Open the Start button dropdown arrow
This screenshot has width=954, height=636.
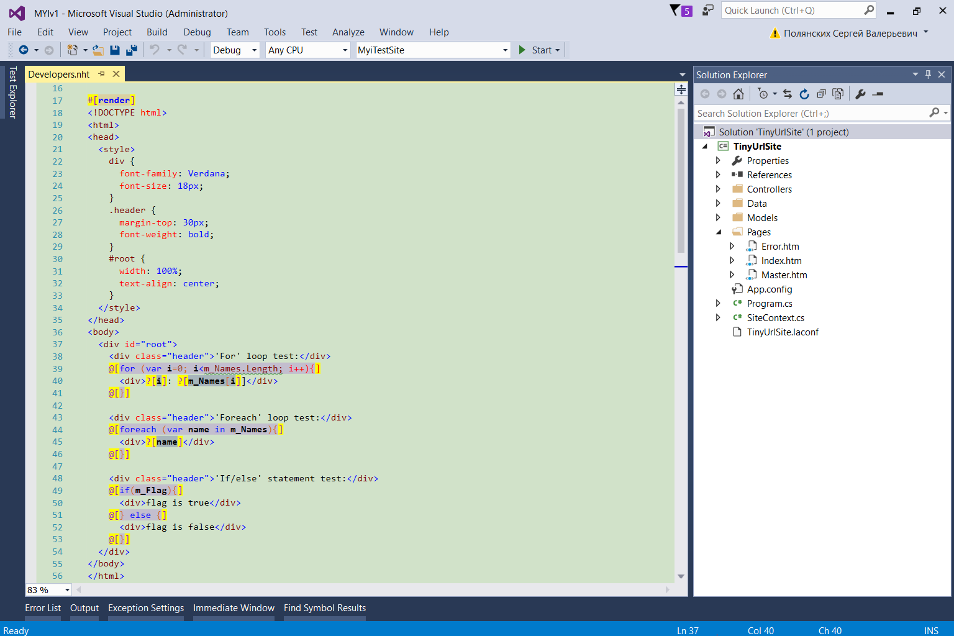pyautogui.click(x=558, y=50)
